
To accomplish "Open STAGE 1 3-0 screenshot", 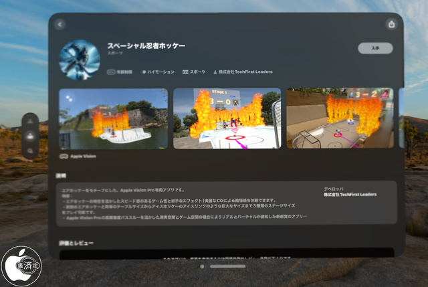I will pyautogui.click(x=227, y=118).
